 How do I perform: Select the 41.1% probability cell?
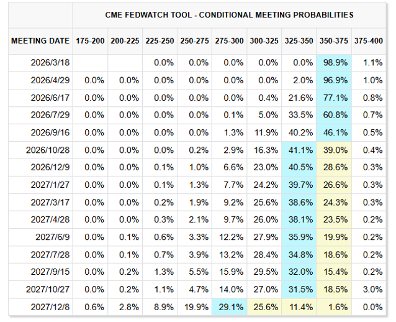click(299, 150)
